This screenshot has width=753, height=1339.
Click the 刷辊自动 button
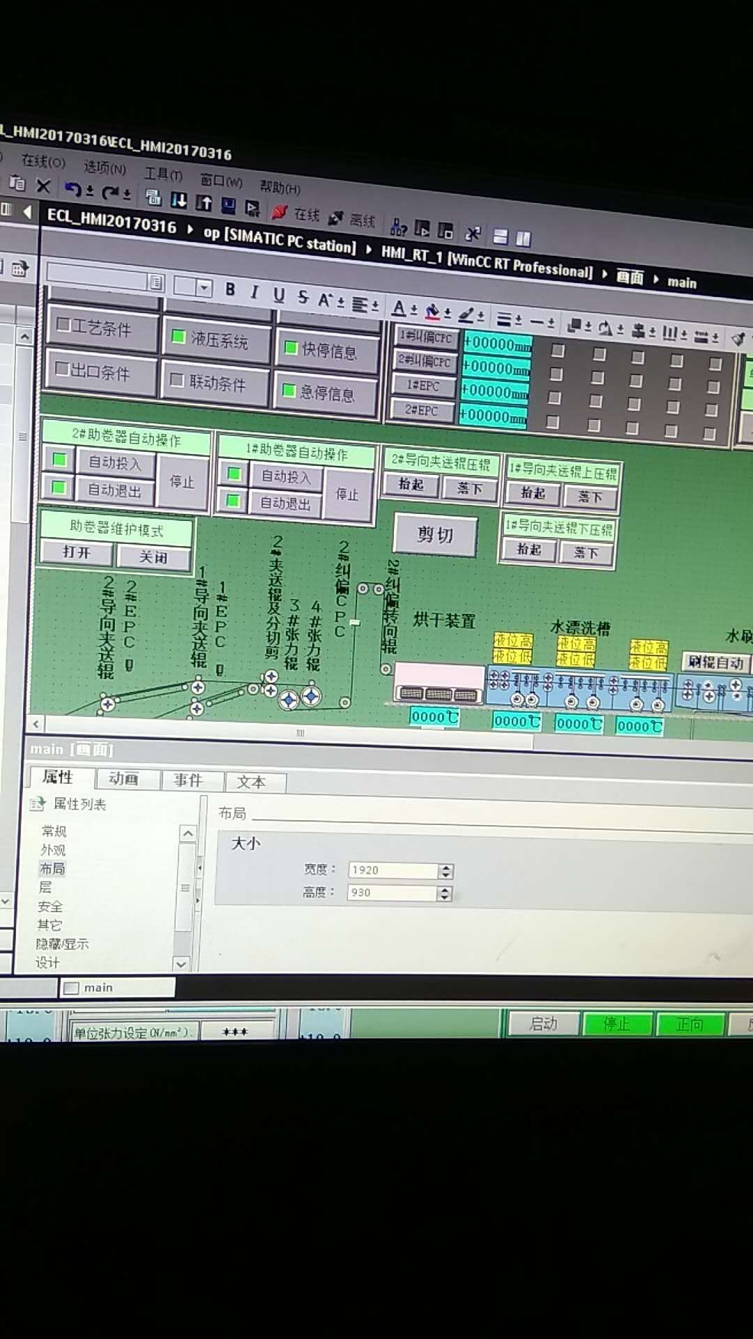point(716,663)
